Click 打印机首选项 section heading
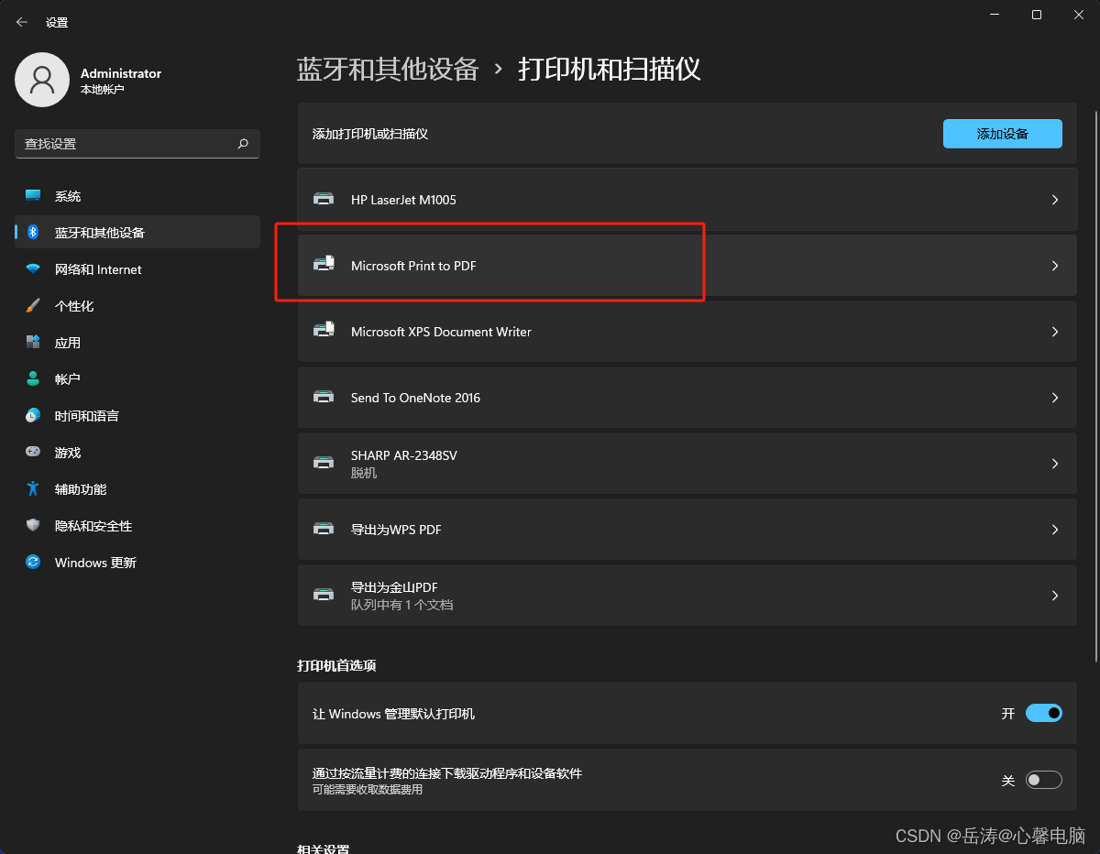 (x=336, y=666)
